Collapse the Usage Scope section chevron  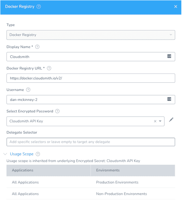[x=5, y=154]
